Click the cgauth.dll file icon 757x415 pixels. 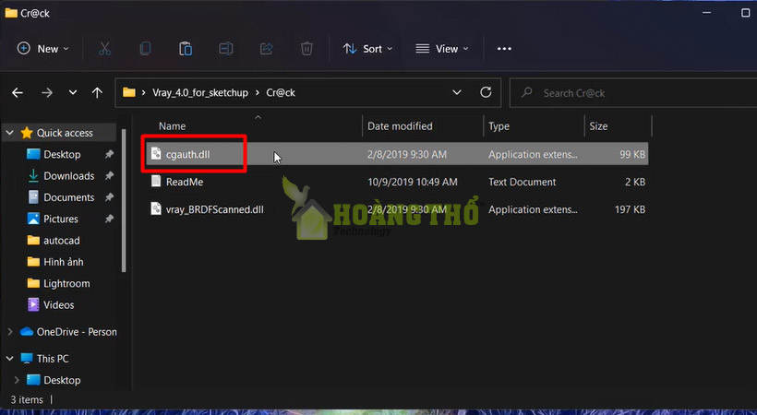pos(156,154)
